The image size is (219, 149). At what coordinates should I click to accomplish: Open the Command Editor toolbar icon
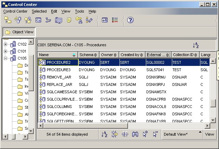click(x=38, y=20)
